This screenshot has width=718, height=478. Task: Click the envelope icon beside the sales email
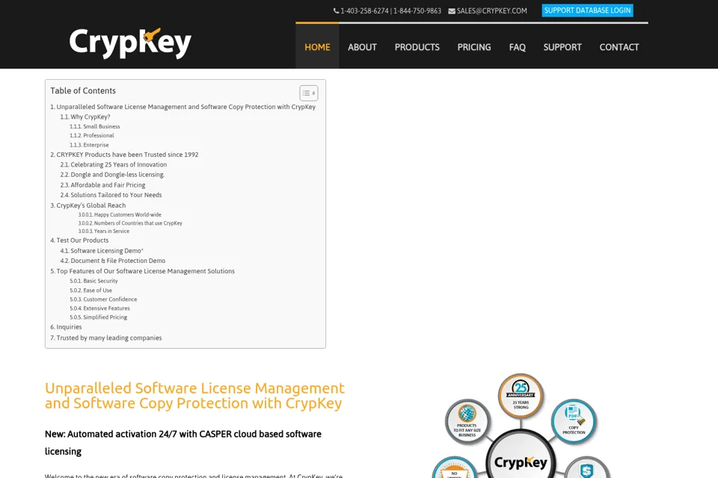click(x=452, y=11)
